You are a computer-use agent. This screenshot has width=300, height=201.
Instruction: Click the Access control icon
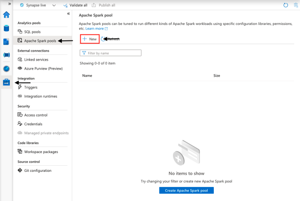pyautogui.click(x=20, y=115)
